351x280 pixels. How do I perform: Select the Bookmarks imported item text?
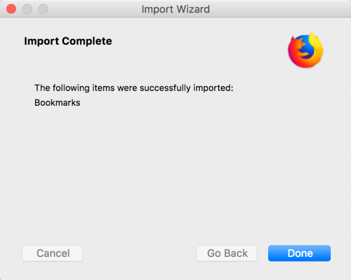pos(57,103)
